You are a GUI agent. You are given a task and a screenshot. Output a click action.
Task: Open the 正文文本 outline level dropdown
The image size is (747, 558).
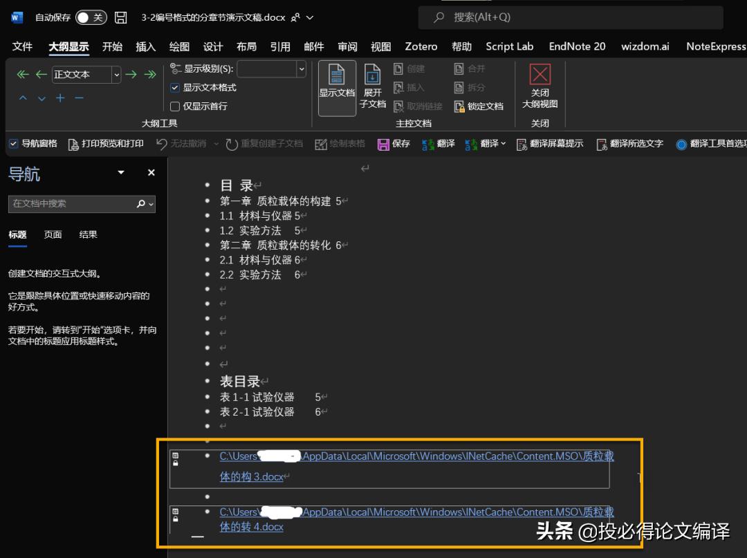115,74
